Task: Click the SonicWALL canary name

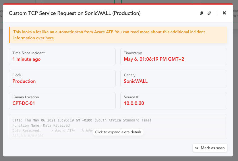Action: pyautogui.click(x=136, y=81)
